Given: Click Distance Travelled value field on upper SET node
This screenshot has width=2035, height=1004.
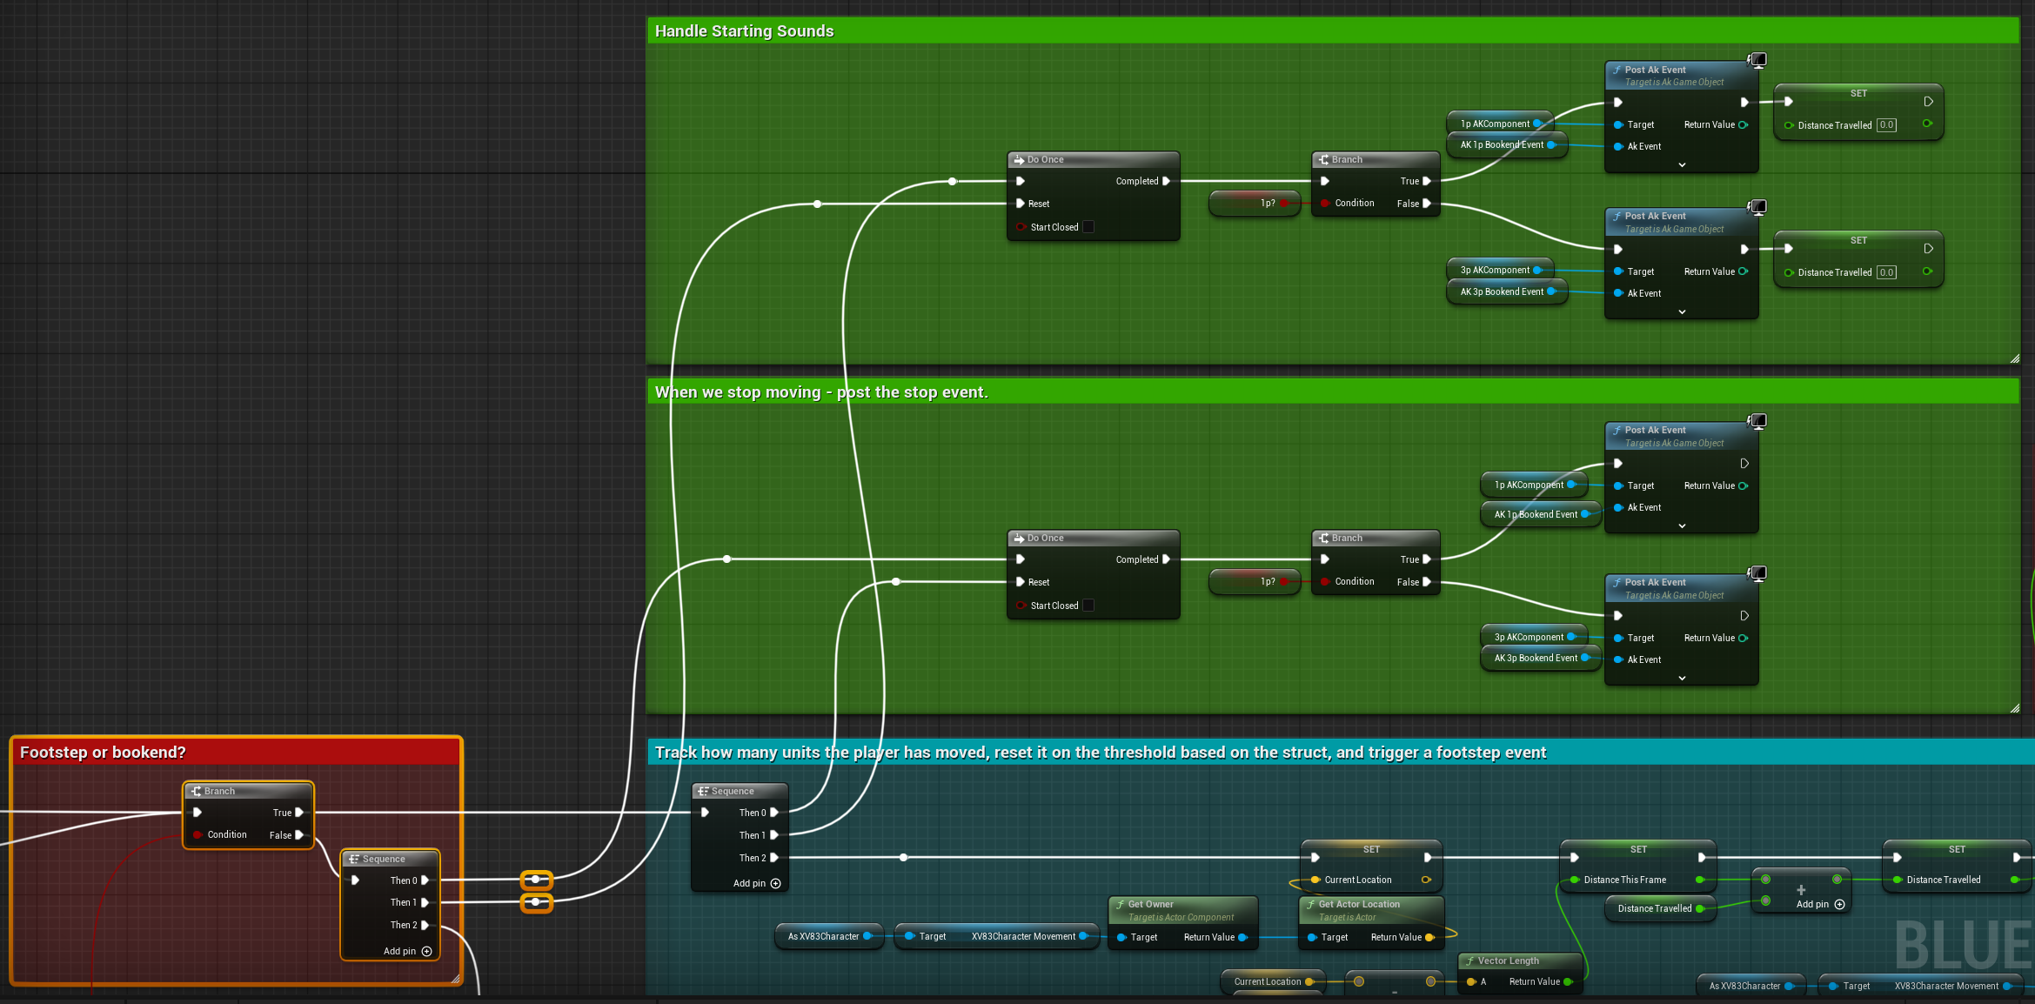Looking at the screenshot, I should pos(1886,125).
